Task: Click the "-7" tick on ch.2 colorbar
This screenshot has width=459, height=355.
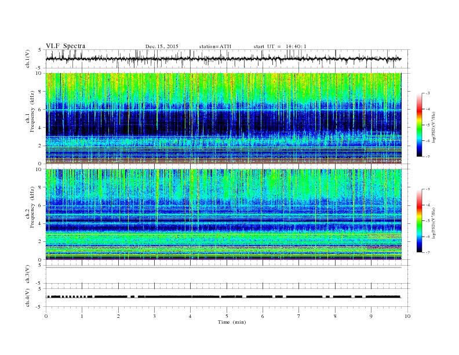Action: 428,252
